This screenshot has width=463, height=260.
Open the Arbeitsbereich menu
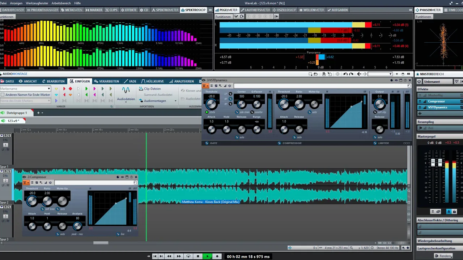pos(61,3)
